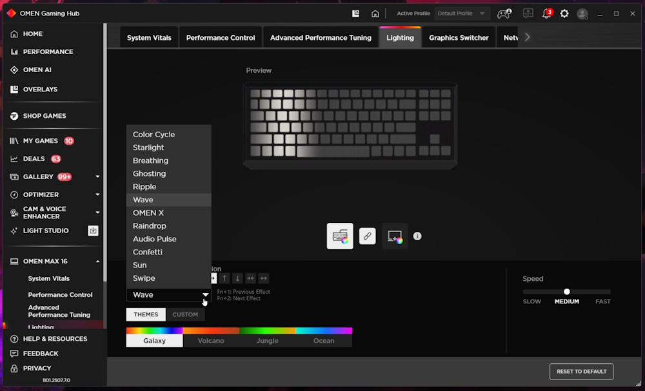Switch to Graphics Switcher tab

pyautogui.click(x=459, y=37)
